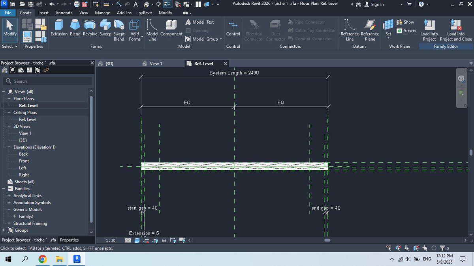Open Help question mark button

tap(421, 4)
